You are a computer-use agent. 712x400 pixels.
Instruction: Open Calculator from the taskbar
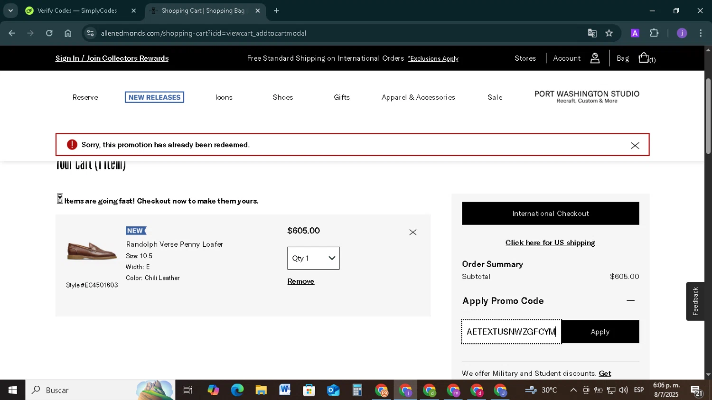pyautogui.click(x=357, y=390)
